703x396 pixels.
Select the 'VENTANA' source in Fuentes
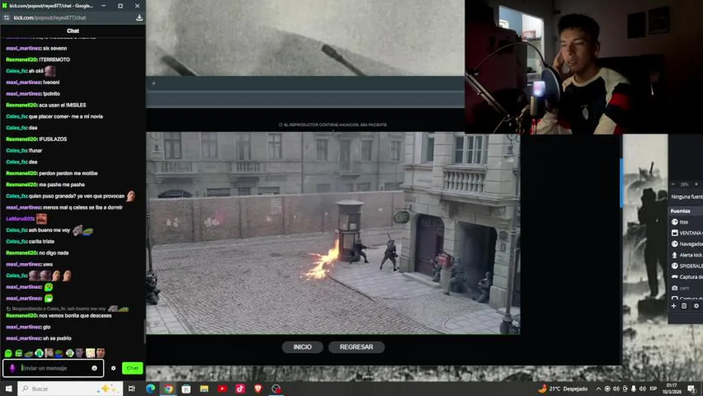[x=685, y=233]
